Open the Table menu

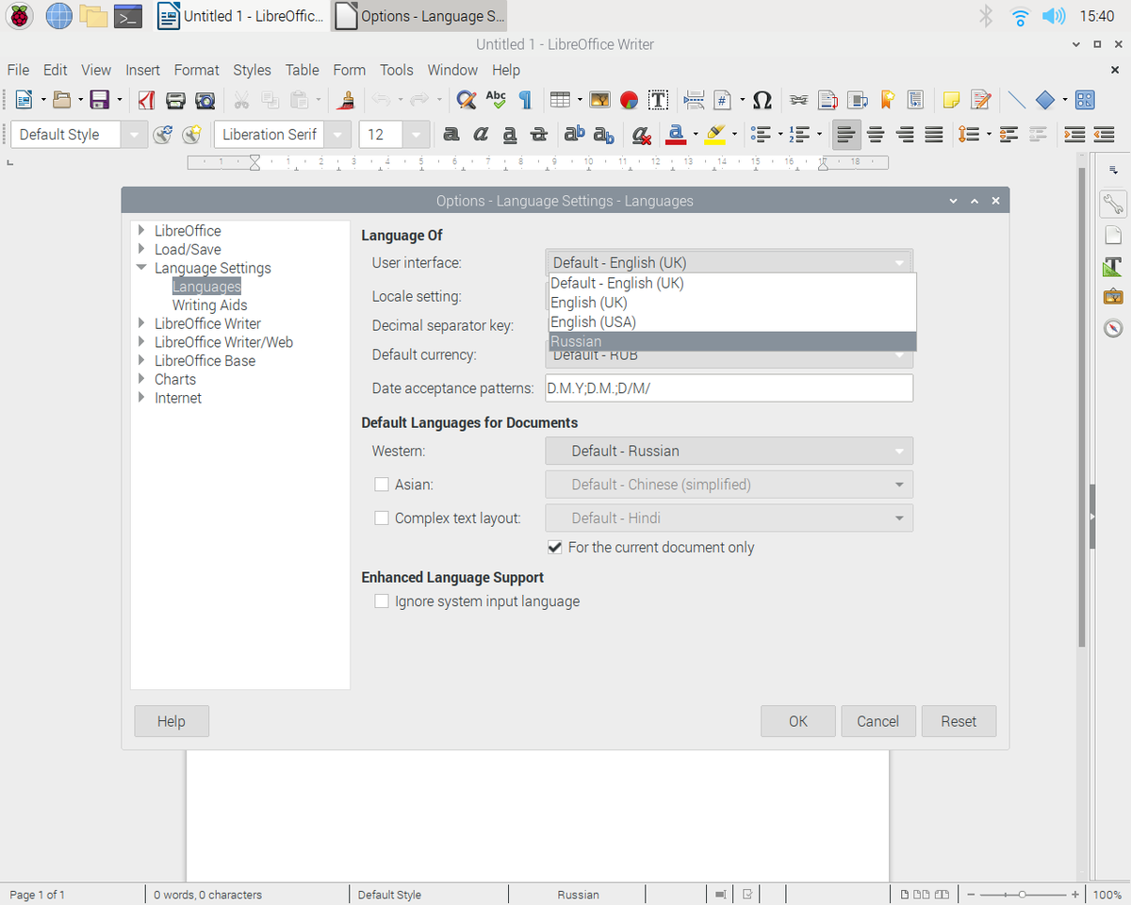click(302, 70)
